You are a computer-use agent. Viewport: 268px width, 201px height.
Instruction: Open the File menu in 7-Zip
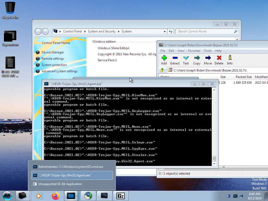163,51
